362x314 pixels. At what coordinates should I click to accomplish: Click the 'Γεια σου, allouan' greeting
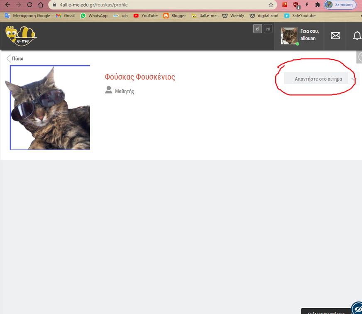310,34
